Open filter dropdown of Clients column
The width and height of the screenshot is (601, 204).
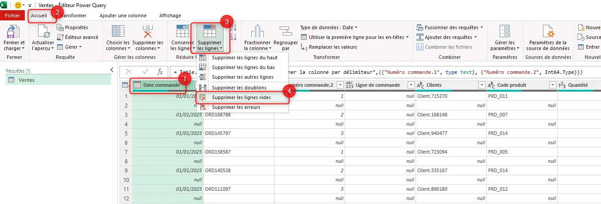[482, 85]
